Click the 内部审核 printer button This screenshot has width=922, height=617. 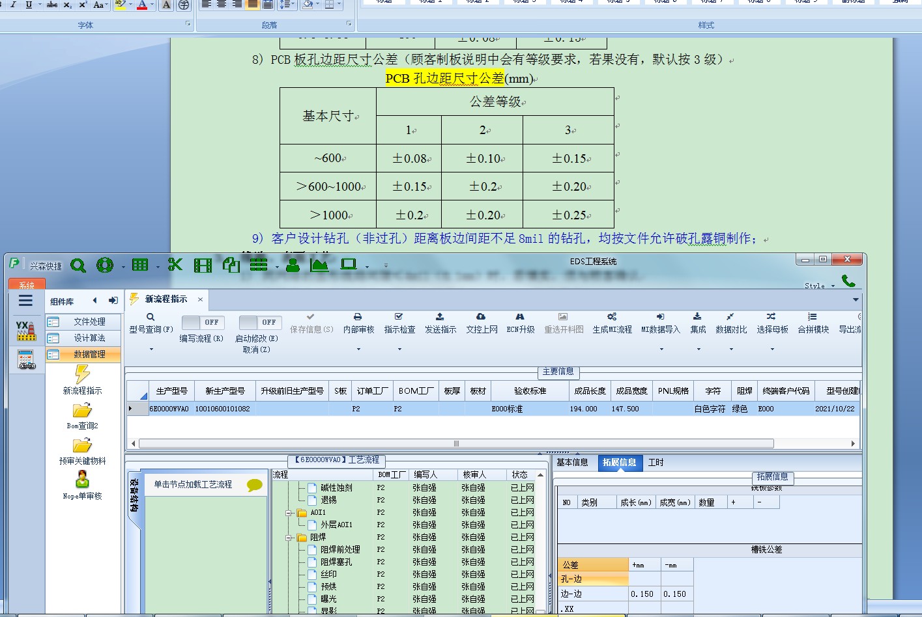(358, 323)
